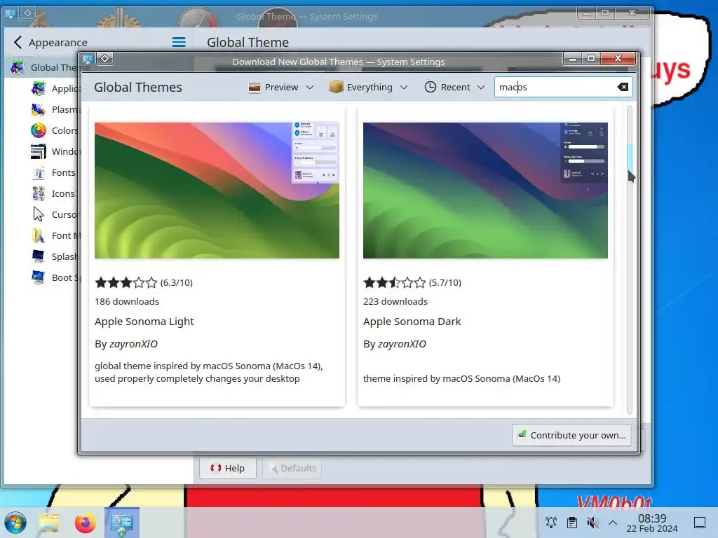Screen dimensions: 718x538
Task: Open the Window Decorations sidebar icon
Action: pos(39,151)
